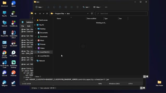Go up one folder level arrow
This screenshot has height=93, width=166.
tap(47, 14)
